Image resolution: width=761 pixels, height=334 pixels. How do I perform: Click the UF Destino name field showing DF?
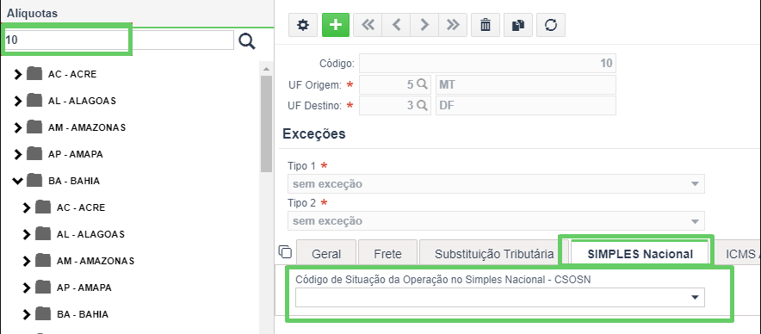coord(526,105)
